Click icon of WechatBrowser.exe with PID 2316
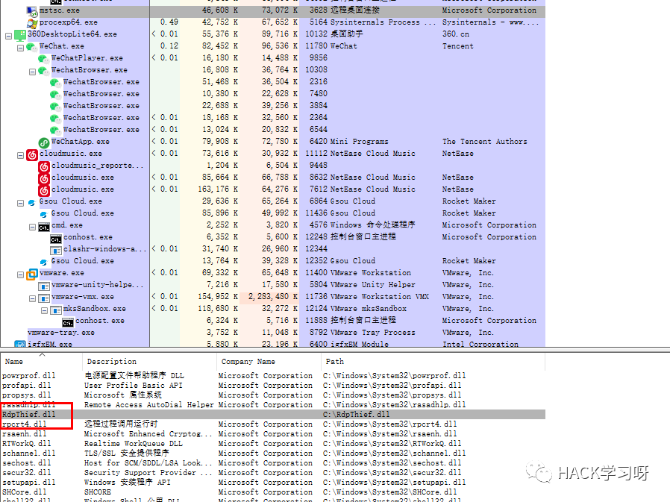The height and width of the screenshot is (502, 670). click(x=56, y=83)
